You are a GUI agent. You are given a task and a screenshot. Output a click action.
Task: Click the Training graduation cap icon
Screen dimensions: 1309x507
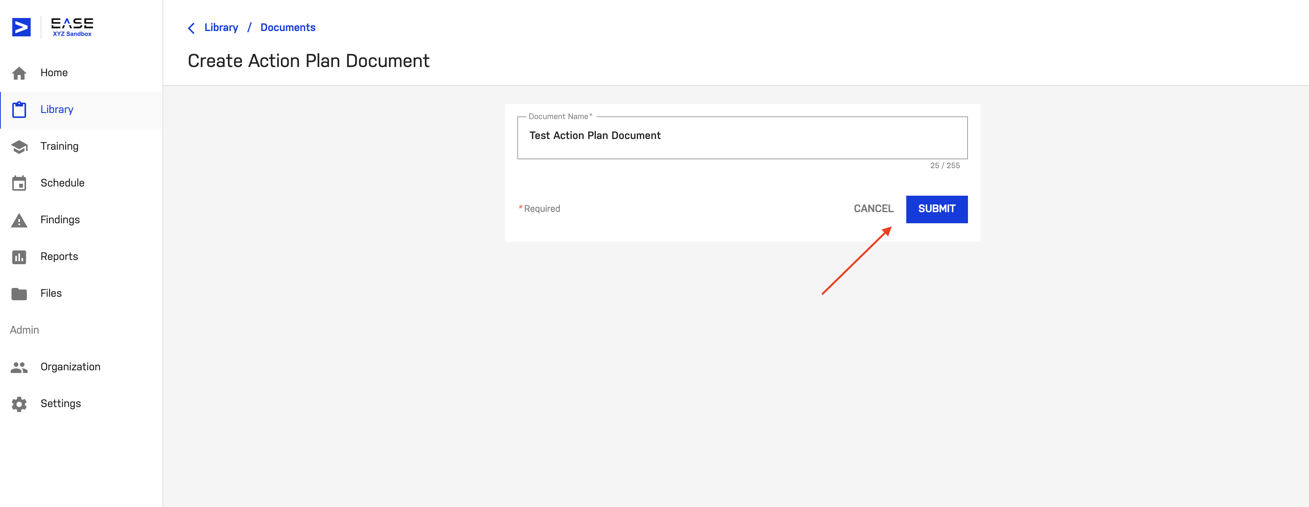[19, 147]
